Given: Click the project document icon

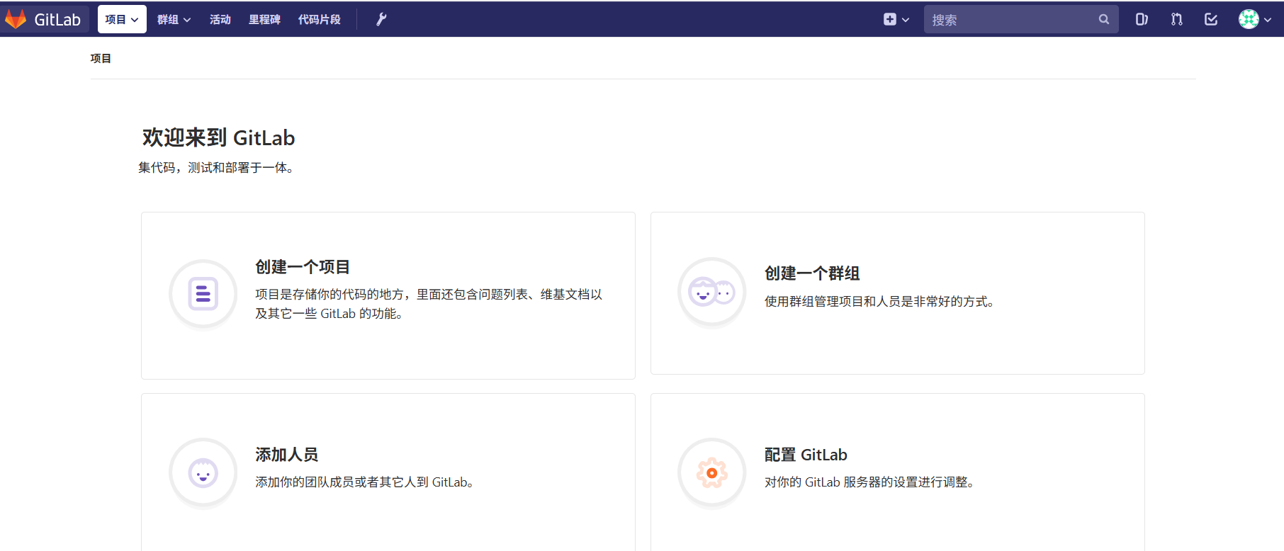Looking at the screenshot, I should pyautogui.click(x=203, y=293).
